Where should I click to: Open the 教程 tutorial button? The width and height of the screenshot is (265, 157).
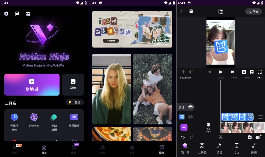[75, 102]
